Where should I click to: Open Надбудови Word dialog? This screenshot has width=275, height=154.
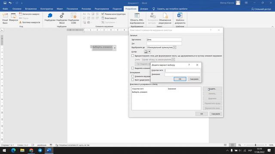coord(62,18)
